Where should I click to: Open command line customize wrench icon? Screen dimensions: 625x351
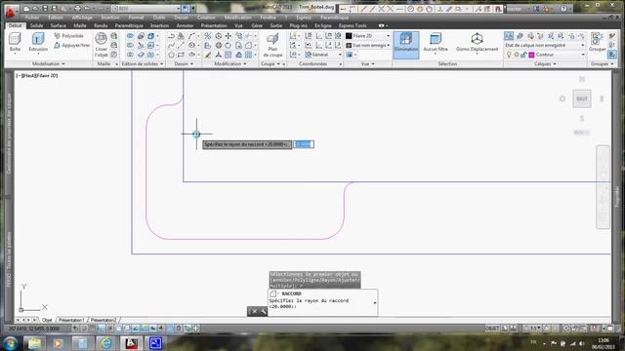click(263, 311)
